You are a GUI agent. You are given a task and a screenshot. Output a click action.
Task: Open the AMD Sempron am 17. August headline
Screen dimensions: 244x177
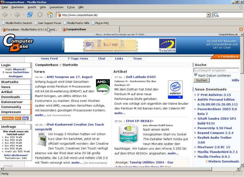pos(70,77)
